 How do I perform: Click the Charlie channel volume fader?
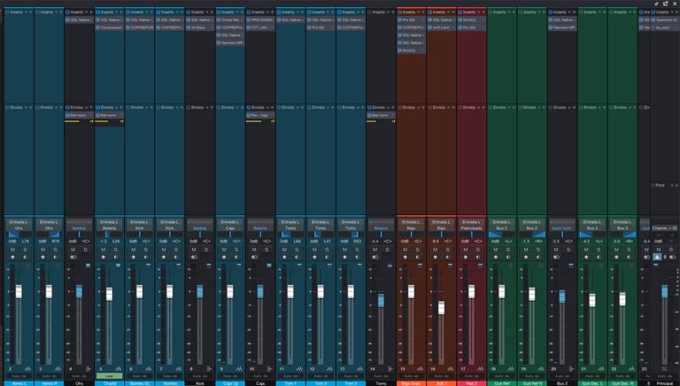click(109, 294)
